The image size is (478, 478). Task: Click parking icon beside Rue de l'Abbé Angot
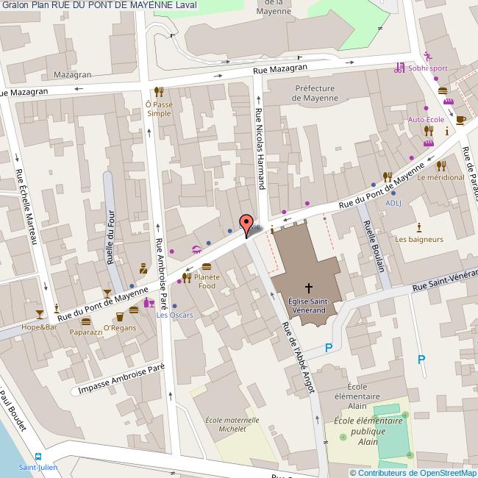[329, 347]
